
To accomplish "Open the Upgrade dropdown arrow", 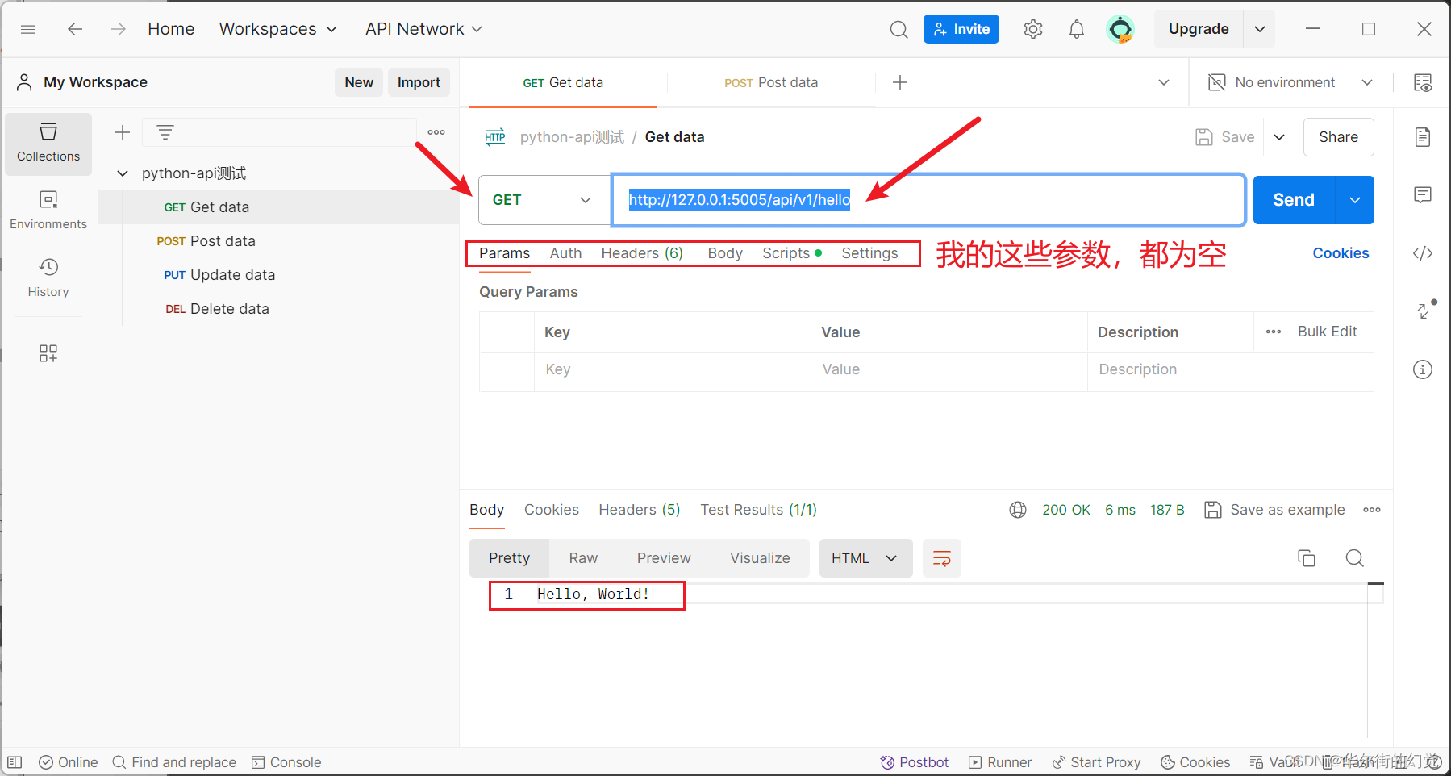I will (1260, 29).
